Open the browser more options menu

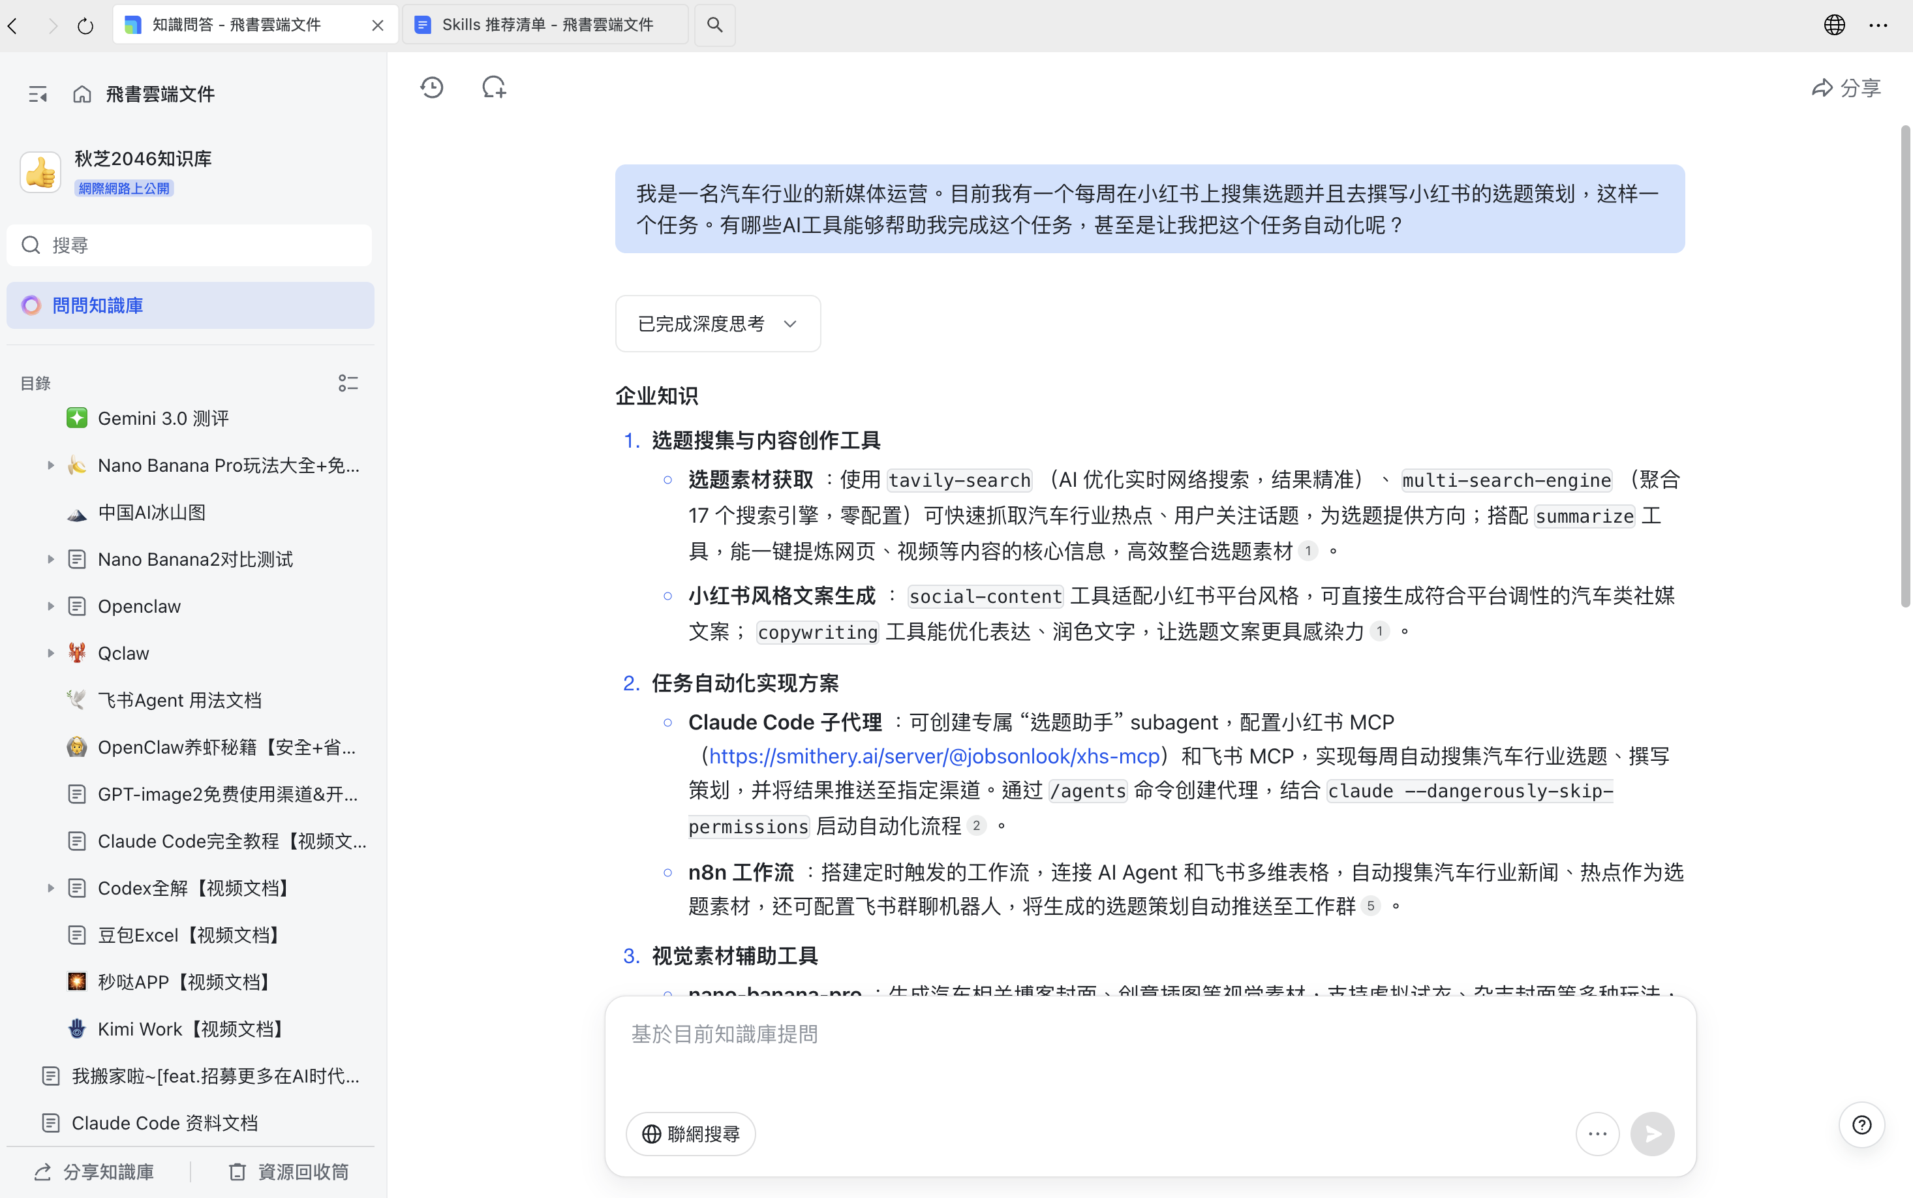point(1878,25)
